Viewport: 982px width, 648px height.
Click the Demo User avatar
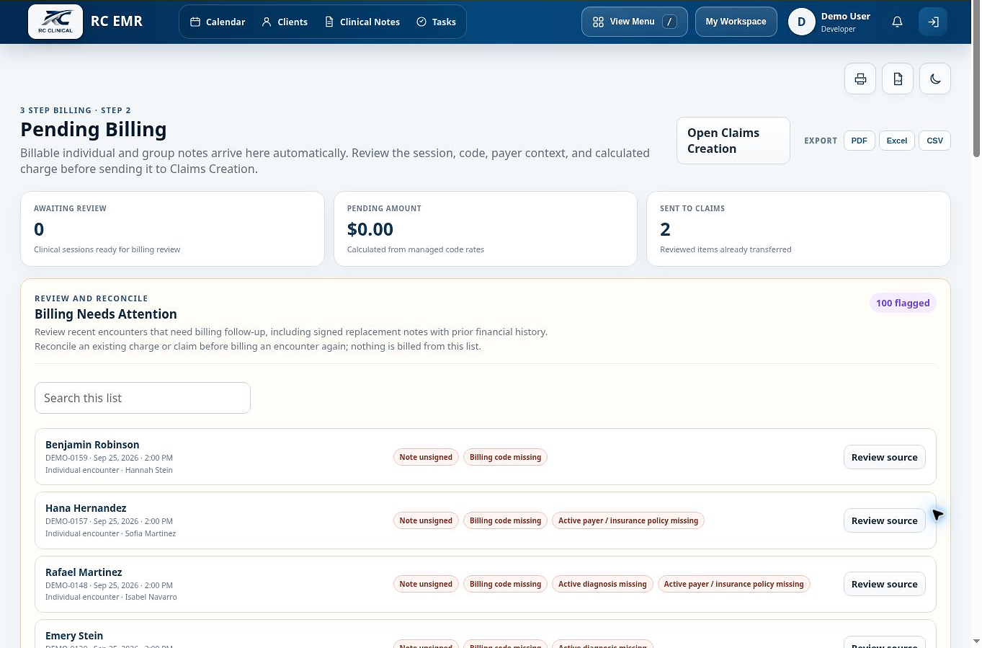click(801, 22)
